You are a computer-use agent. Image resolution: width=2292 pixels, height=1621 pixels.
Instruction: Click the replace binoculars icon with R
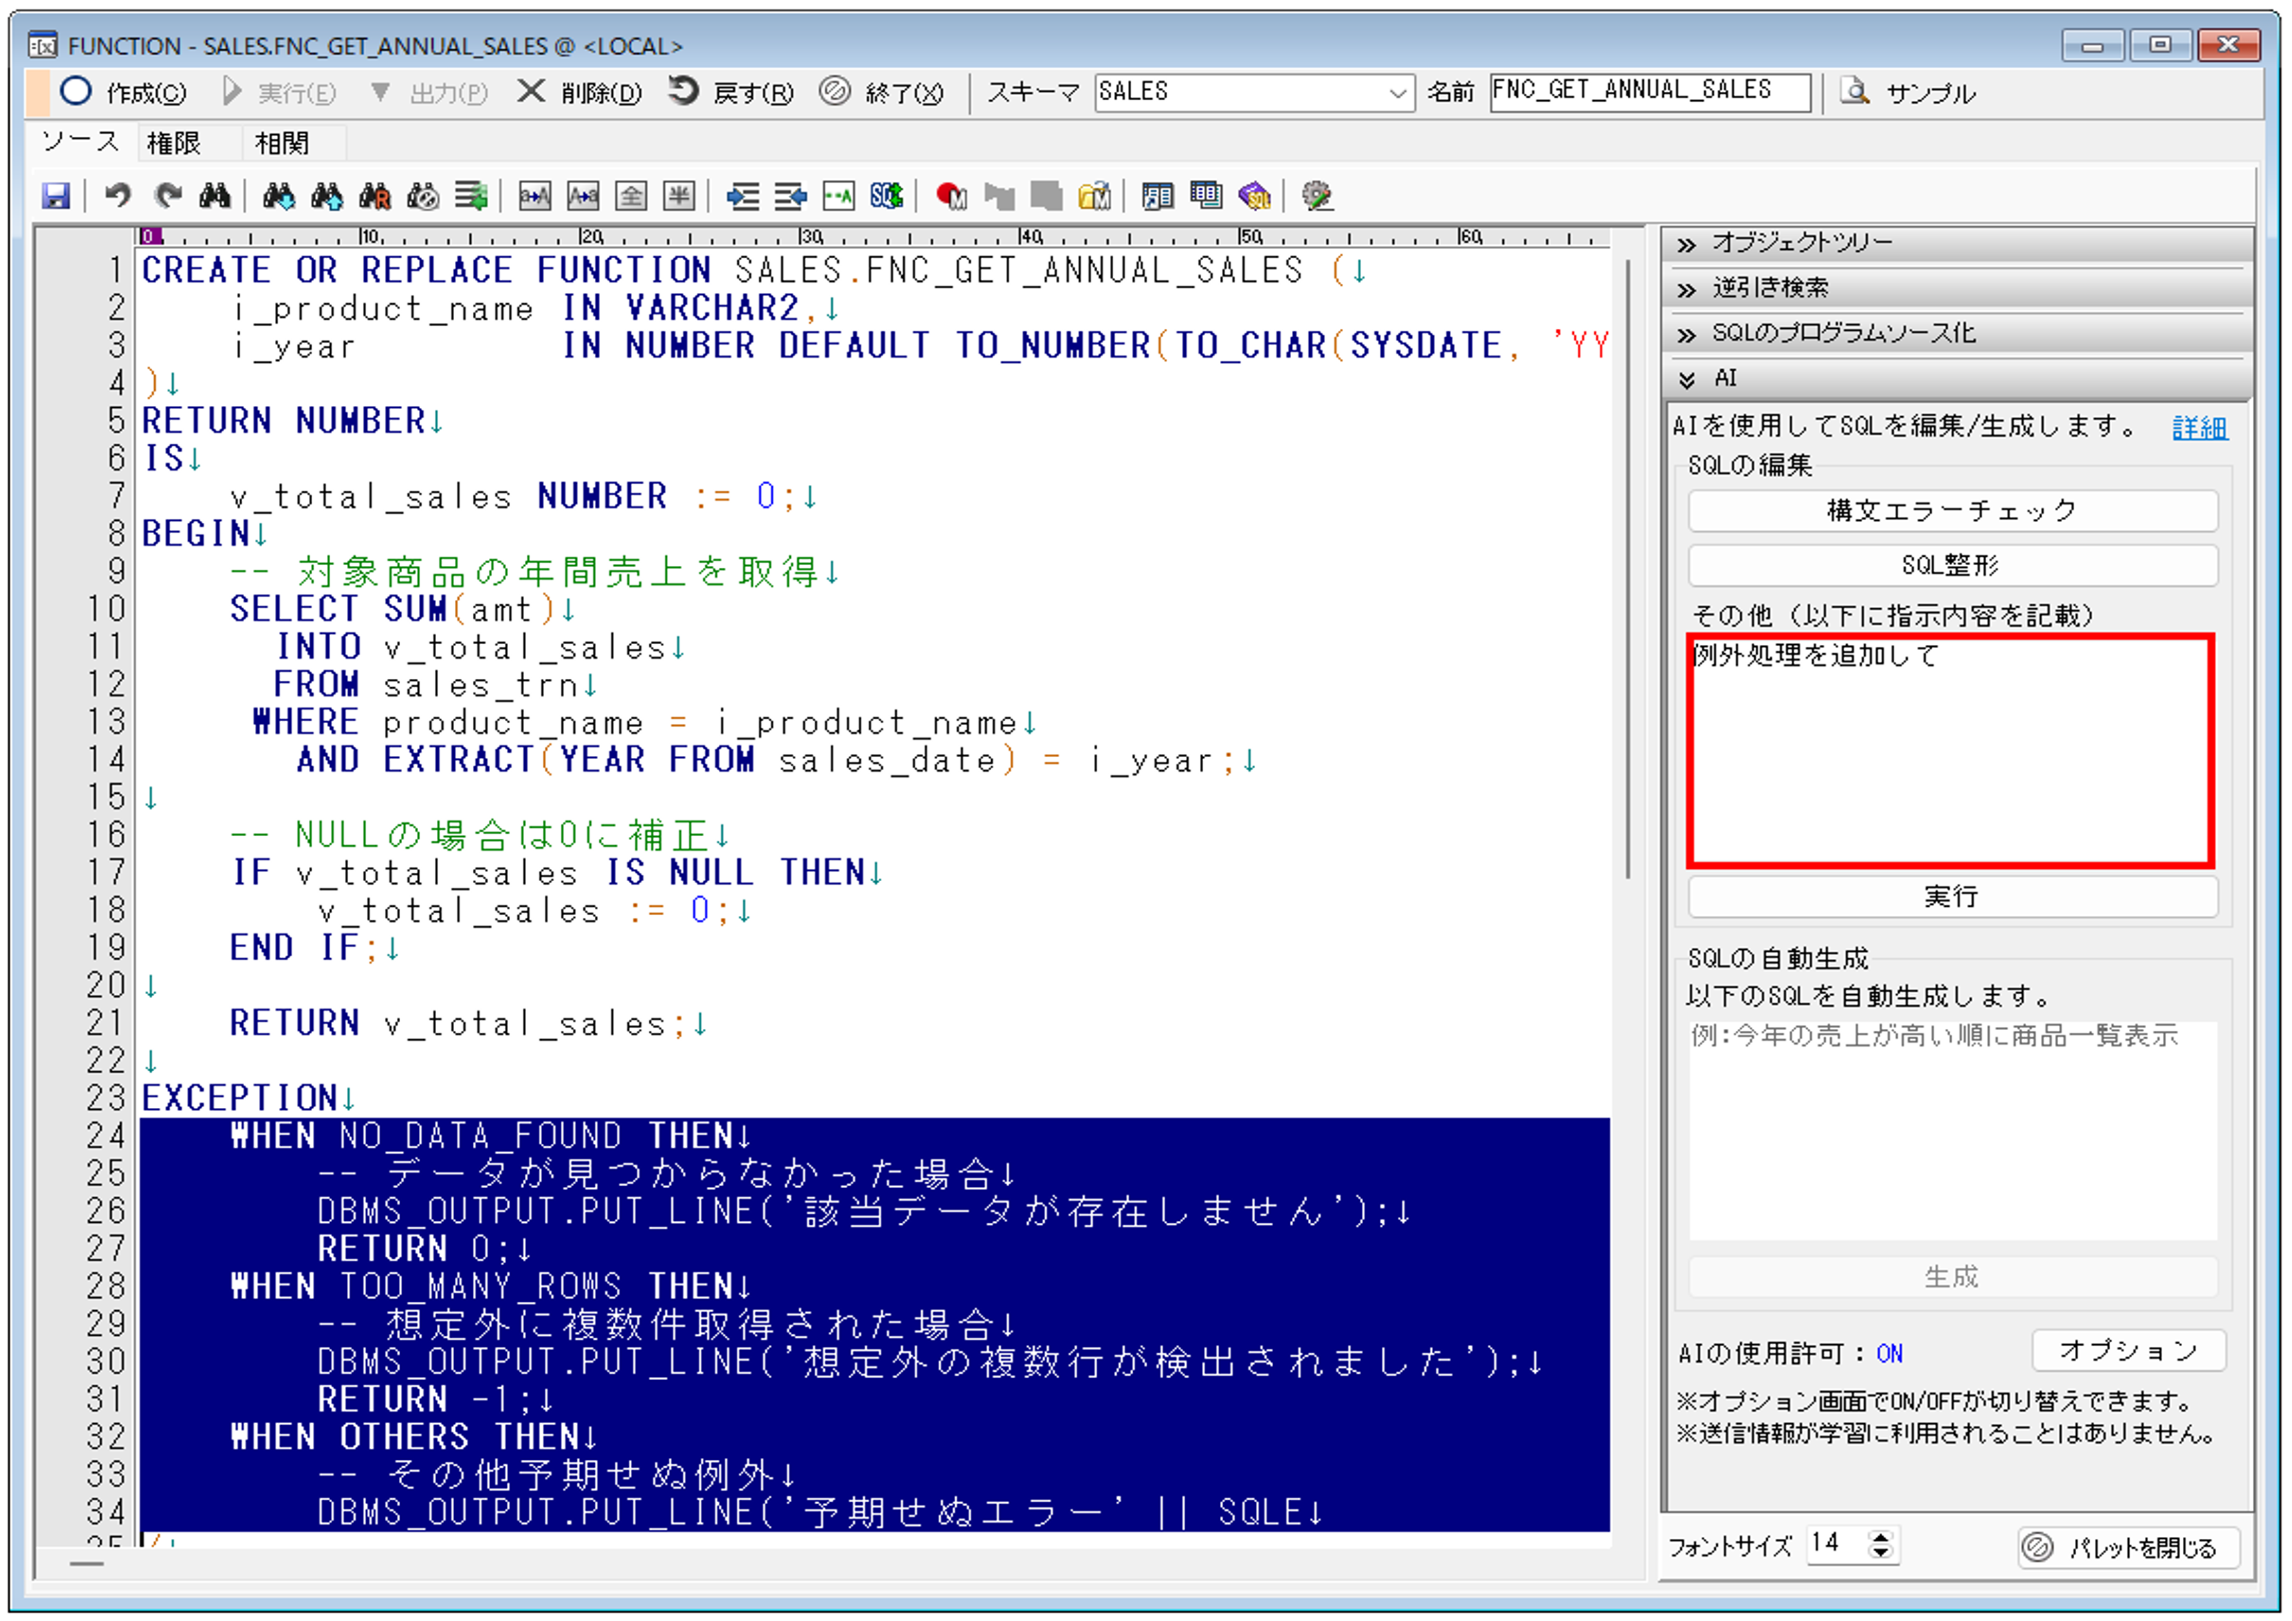tap(375, 196)
